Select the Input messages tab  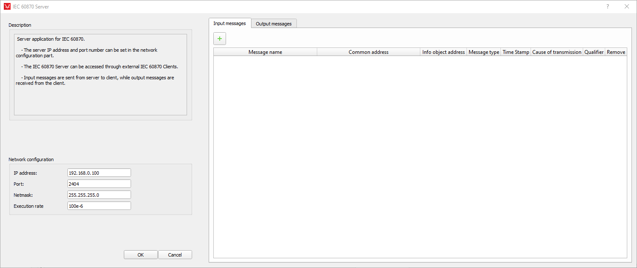(229, 23)
